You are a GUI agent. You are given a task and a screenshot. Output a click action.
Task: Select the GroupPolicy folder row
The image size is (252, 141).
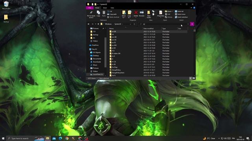(148, 70)
